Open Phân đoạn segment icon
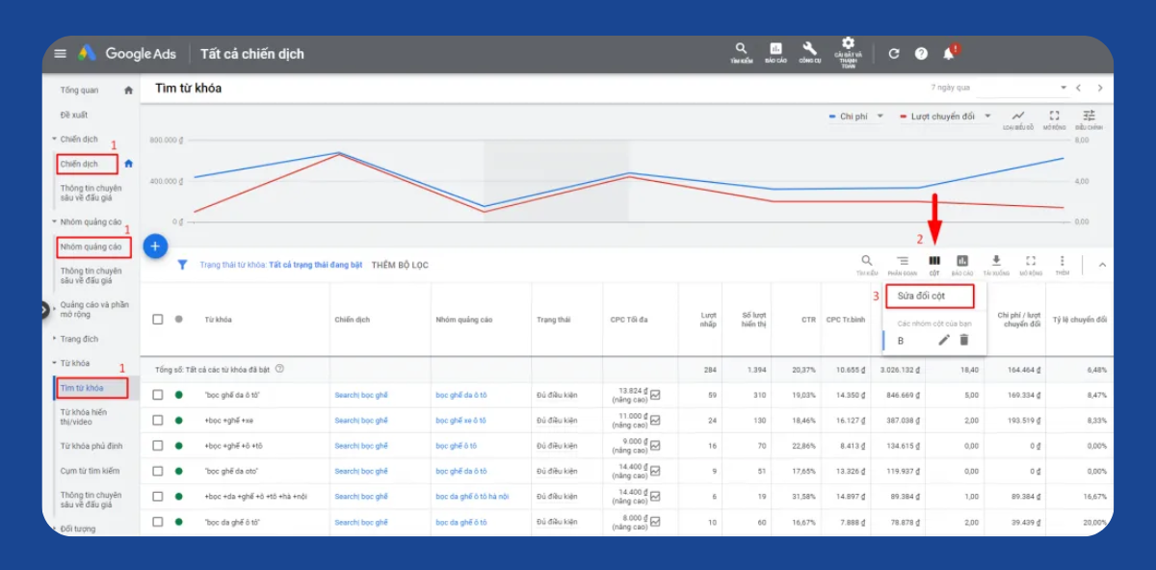 pyautogui.click(x=902, y=262)
